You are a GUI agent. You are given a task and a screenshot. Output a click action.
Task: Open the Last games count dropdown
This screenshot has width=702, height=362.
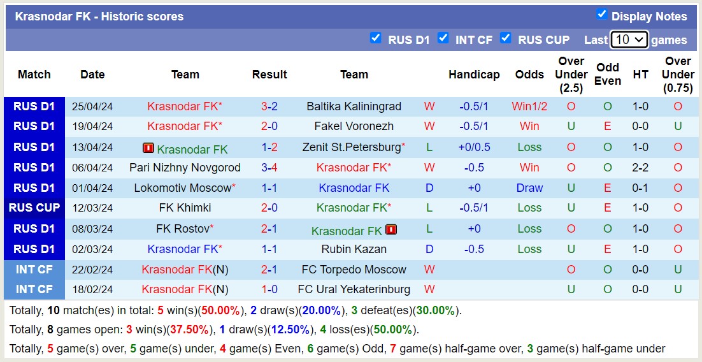[x=629, y=40]
